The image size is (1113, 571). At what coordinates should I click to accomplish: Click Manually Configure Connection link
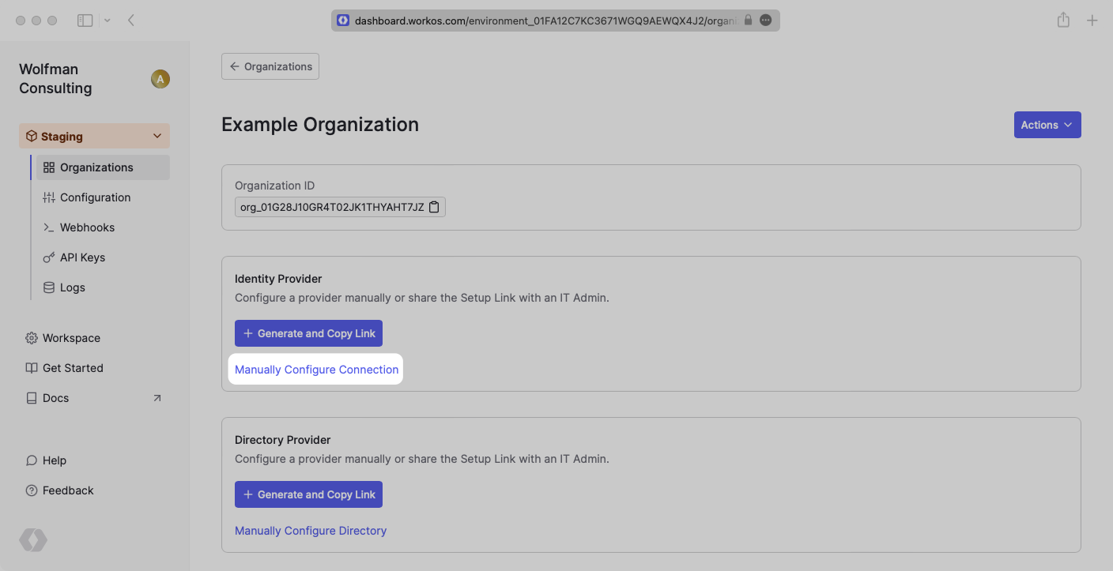316,370
